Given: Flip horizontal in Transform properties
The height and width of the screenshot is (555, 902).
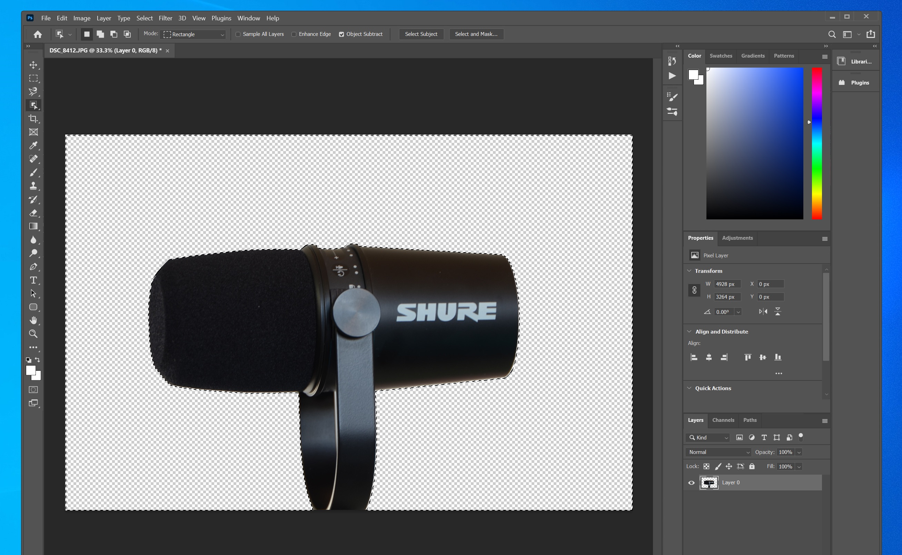Looking at the screenshot, I should click(763, 311).
